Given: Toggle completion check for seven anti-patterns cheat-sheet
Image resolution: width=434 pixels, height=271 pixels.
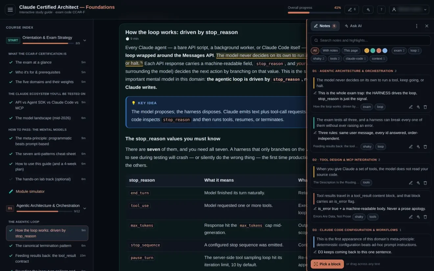Looking at the screenshot, I should (11, 154).
